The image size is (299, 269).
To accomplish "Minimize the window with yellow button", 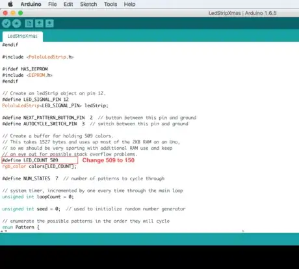I will coord(13,13).
